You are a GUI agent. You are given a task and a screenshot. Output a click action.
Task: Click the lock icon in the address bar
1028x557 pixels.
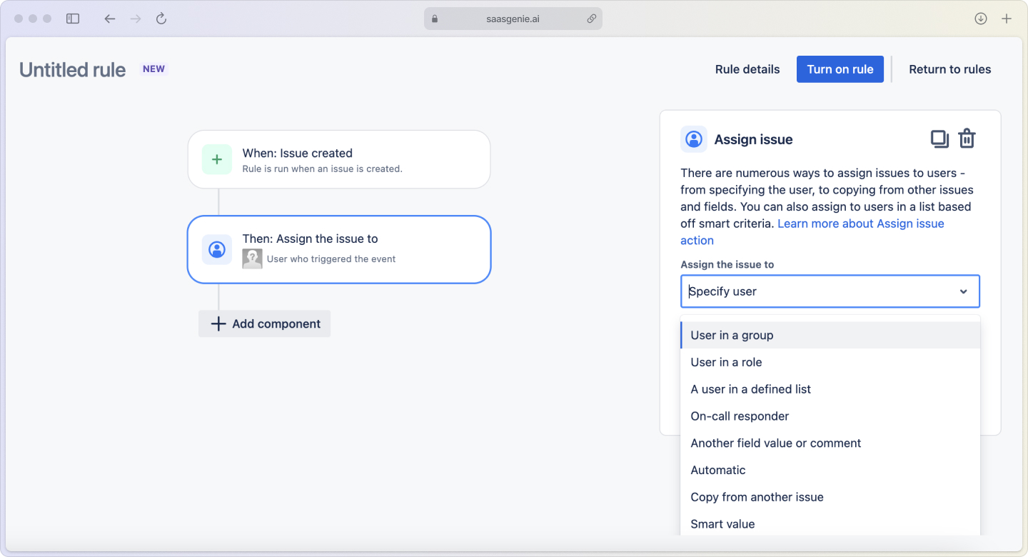434,19
